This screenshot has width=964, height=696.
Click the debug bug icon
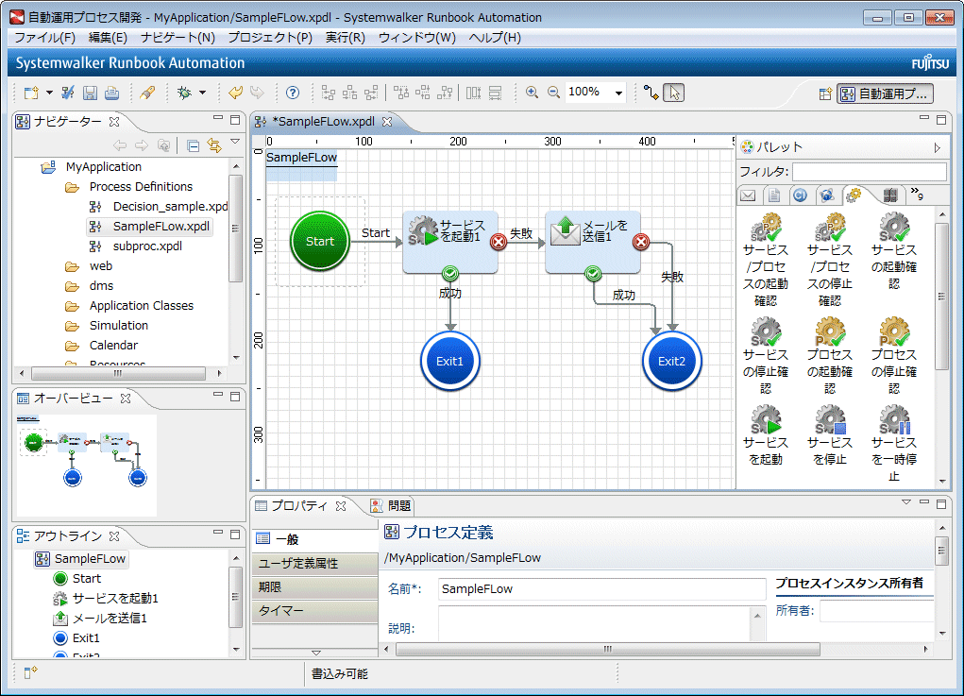pyautogui.click(x=184, y=93)
